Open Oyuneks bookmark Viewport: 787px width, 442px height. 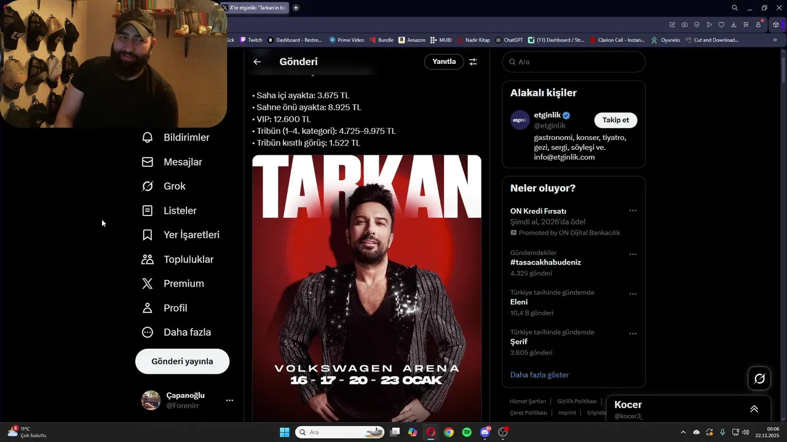(x=666, y=40)
